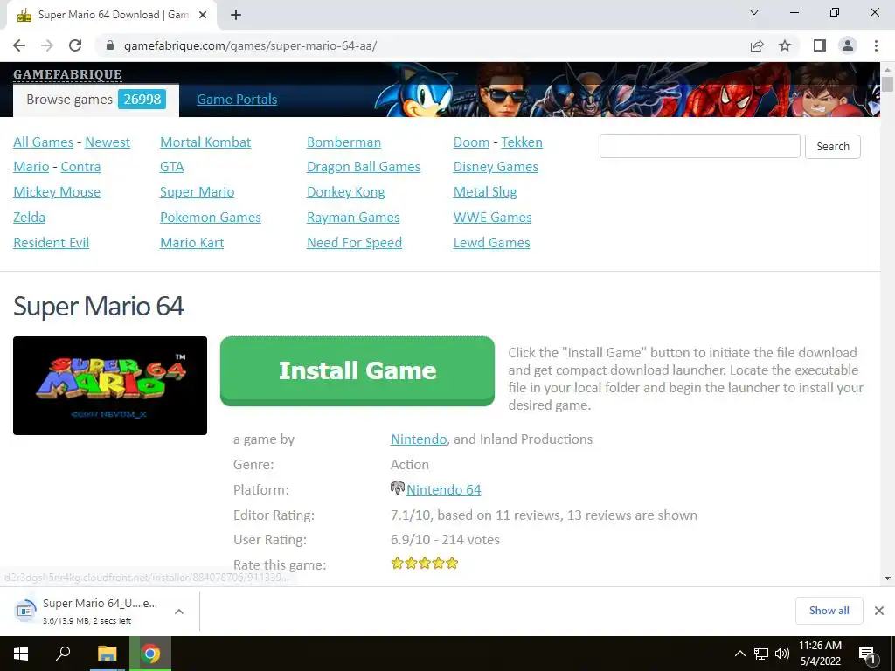Click the padlock site info icon
The width and height of the screenshot is (895, 671).
click(x=110, y=45)
